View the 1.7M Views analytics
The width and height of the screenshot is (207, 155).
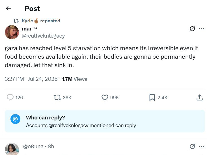pyautogui.click(x=74, y=79)
